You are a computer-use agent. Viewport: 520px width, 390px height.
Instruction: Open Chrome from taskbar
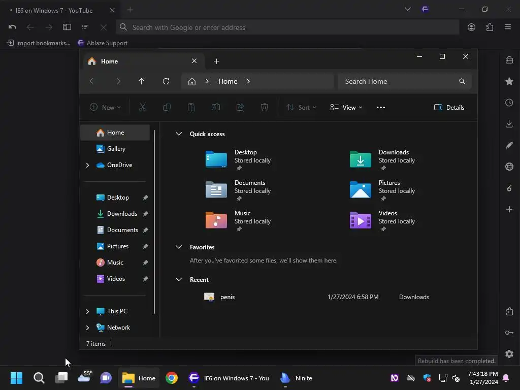pos(172,378)
